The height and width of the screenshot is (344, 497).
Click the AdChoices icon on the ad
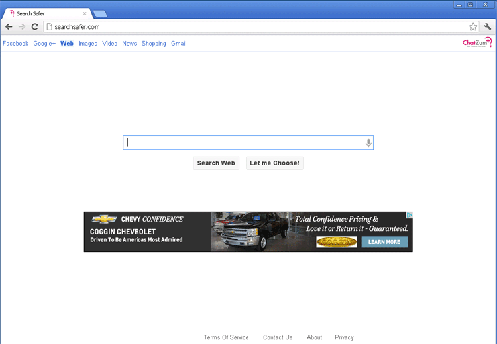pyautogui.click(x=410, y=216)
